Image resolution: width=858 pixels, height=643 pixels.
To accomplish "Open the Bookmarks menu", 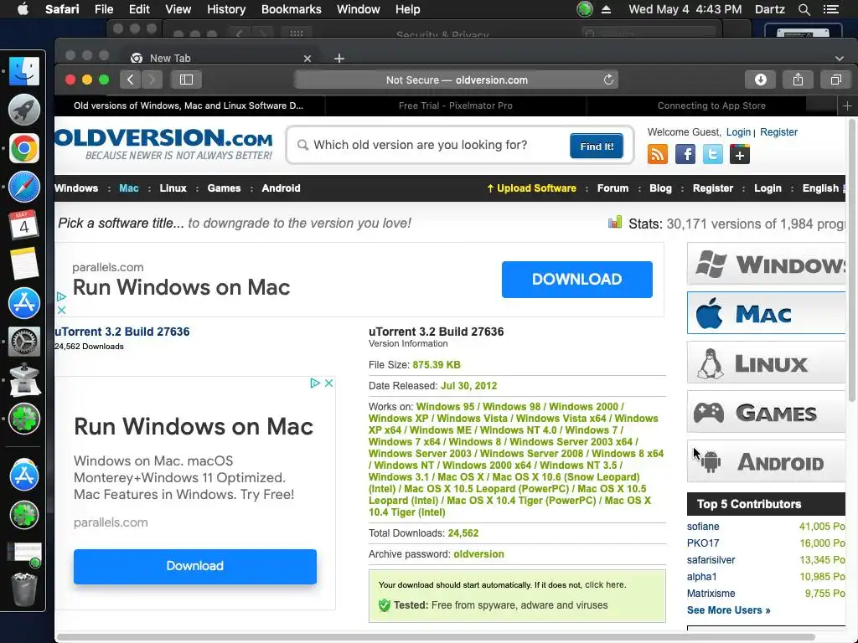I will [x=291, y=9].
